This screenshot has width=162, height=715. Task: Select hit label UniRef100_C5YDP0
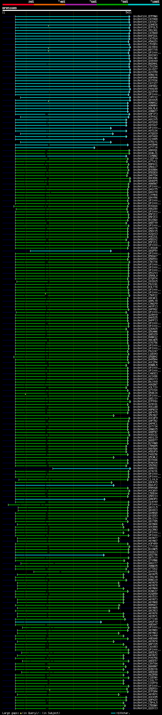[145, 44]
